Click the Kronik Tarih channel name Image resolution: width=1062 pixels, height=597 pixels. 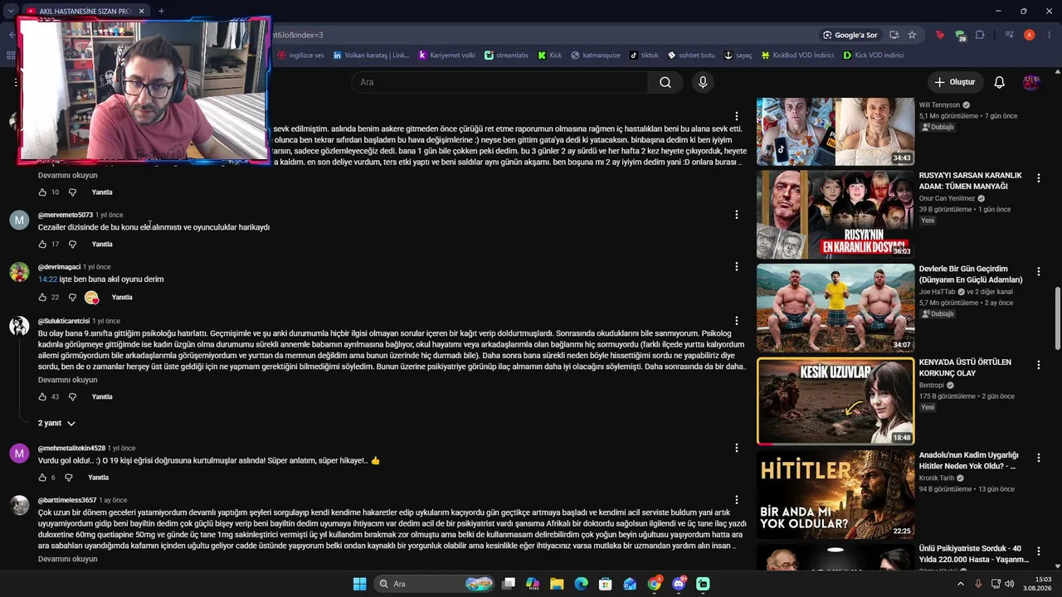point(938,478)
